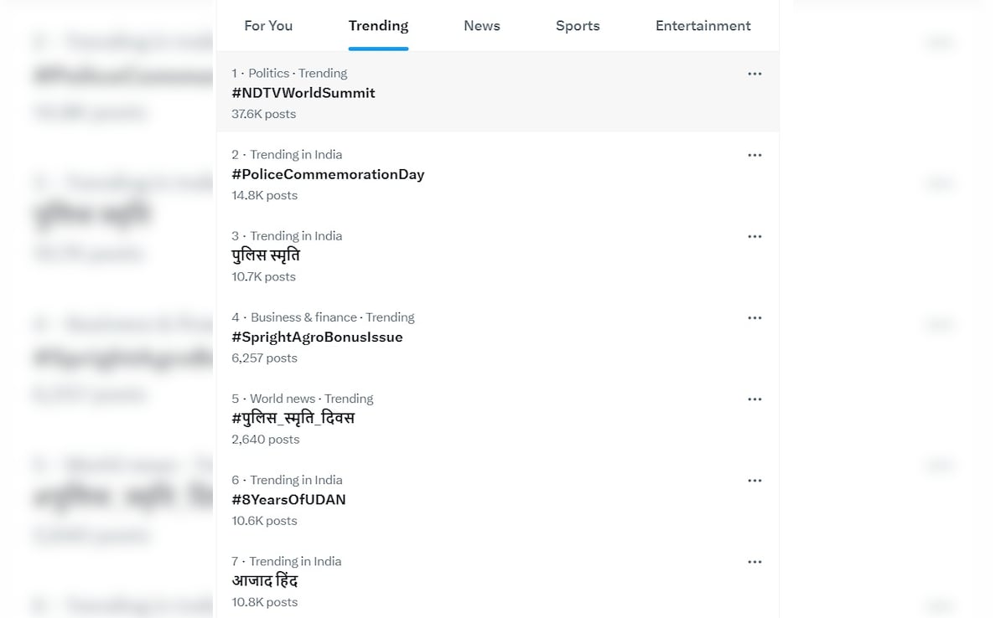The height and width of the screenshot is (618, 1006).
Task: Open #PoliceCommemorationDay trending topic
Action: 328,174
